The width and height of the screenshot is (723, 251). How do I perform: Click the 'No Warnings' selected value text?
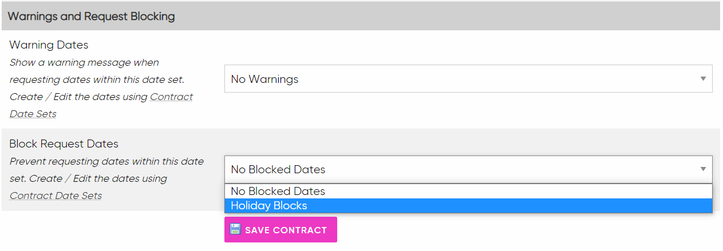[264, 79]
